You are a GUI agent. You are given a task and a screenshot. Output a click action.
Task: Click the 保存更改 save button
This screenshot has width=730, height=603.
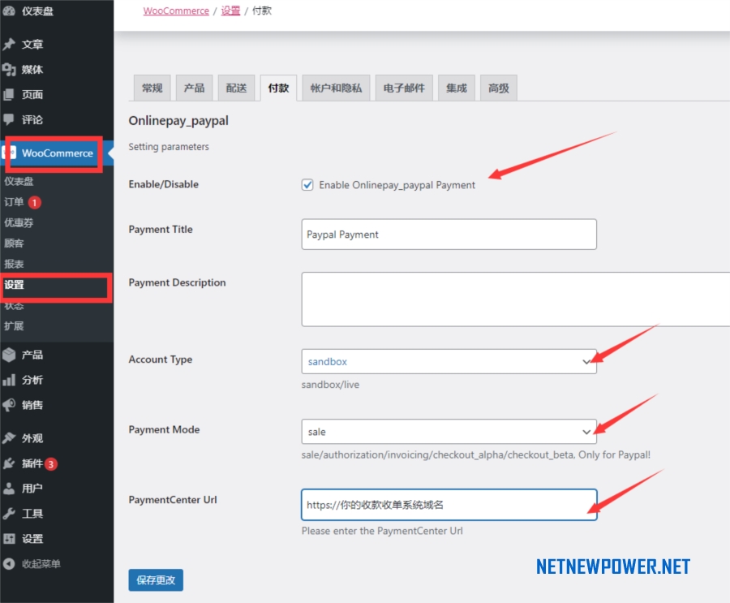coord(156,580)
